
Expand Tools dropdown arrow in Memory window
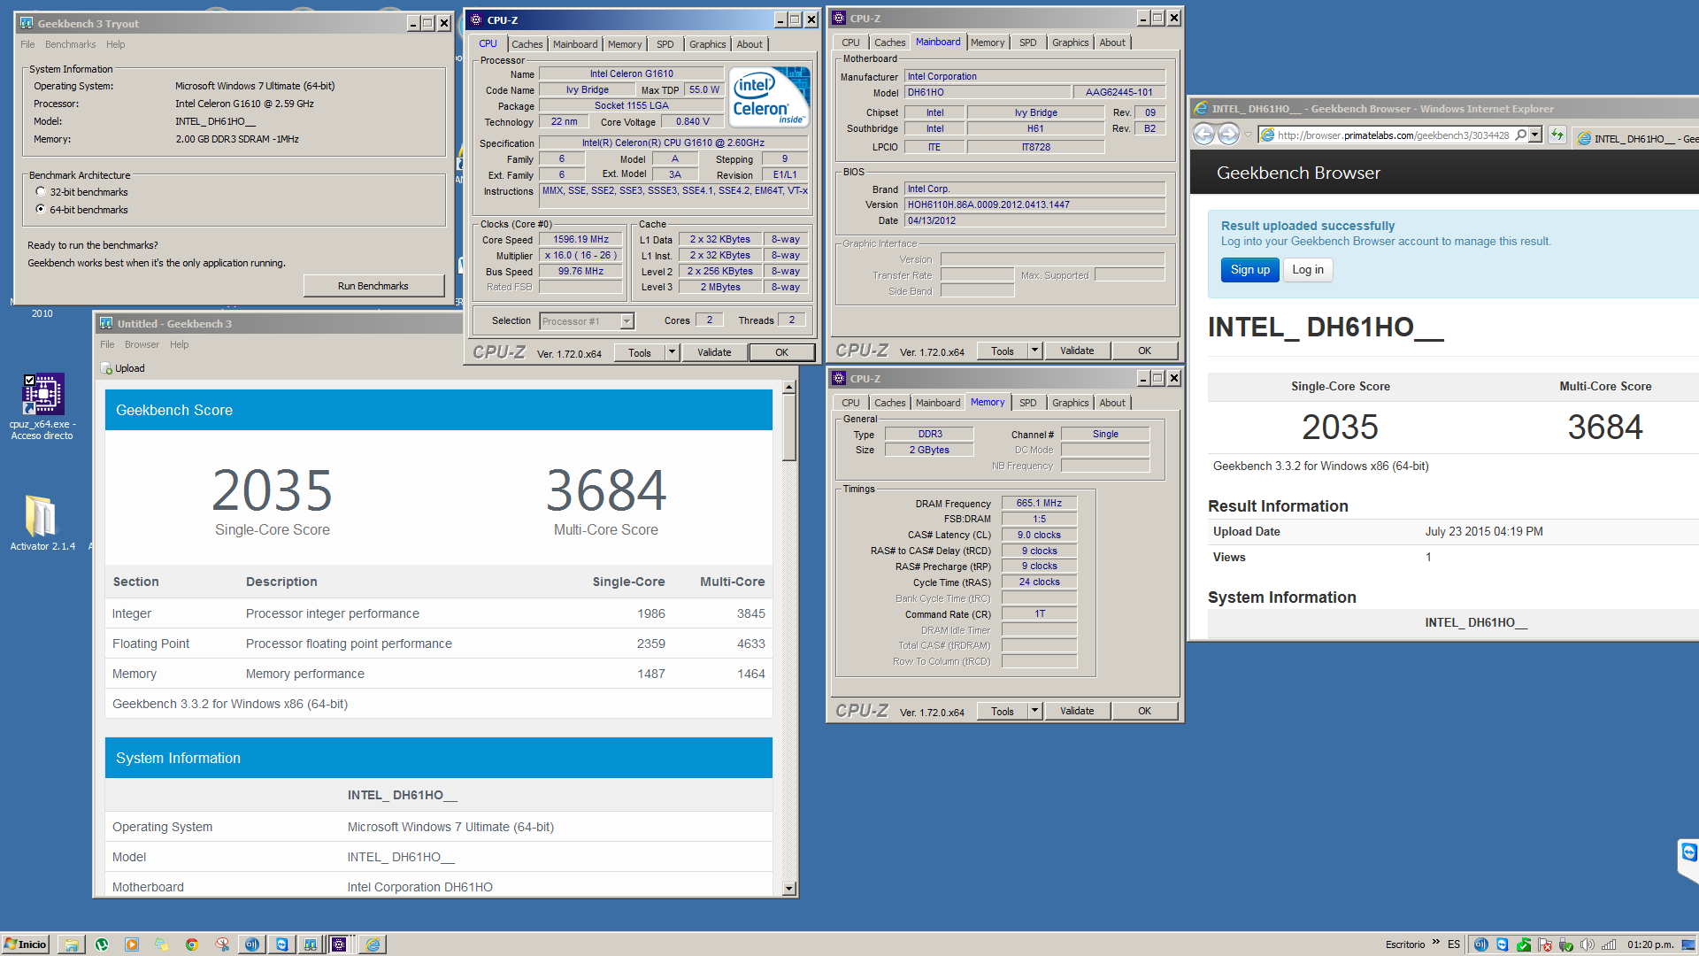tap(1034, 711)
